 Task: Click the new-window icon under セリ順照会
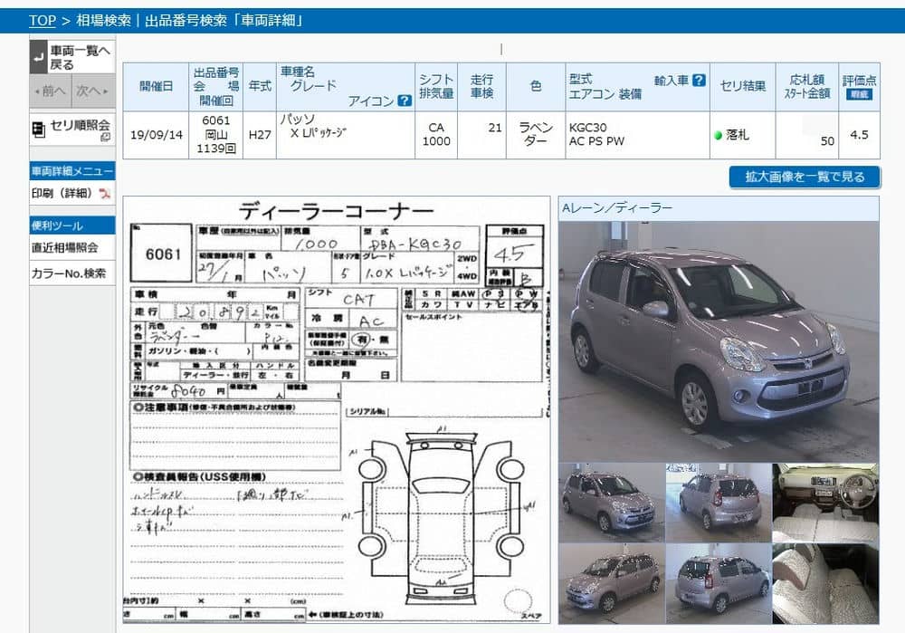point(105,138)
